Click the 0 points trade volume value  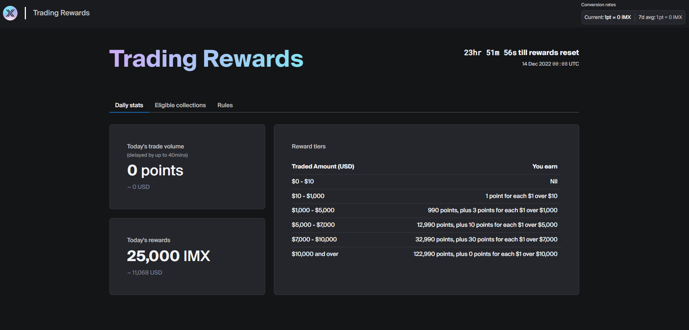tap(155, 170)
